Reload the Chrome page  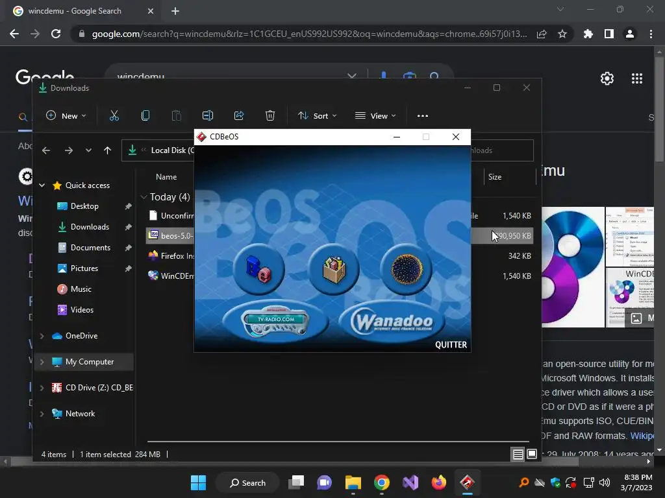(x=56, y=34)
